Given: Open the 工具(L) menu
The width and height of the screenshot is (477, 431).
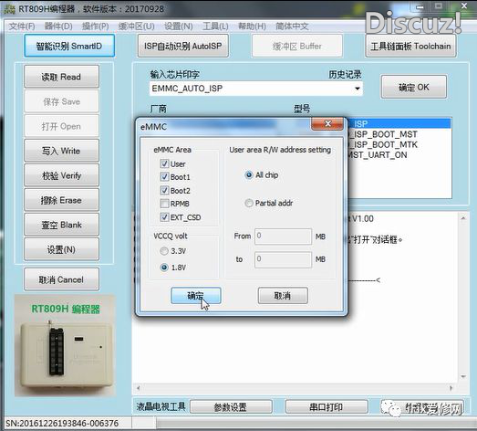Looking at the screenshot, I should click(x=215, y=26).
